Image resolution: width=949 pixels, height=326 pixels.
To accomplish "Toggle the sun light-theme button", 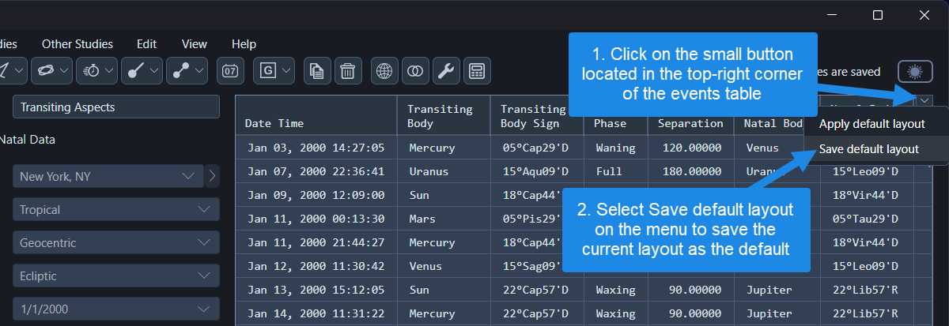I will click(916, 72).
